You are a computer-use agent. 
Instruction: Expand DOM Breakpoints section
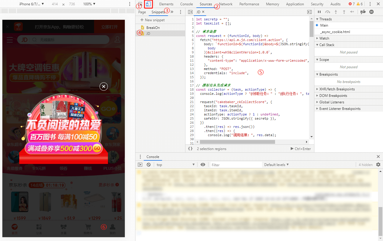(x=349, y=96)
